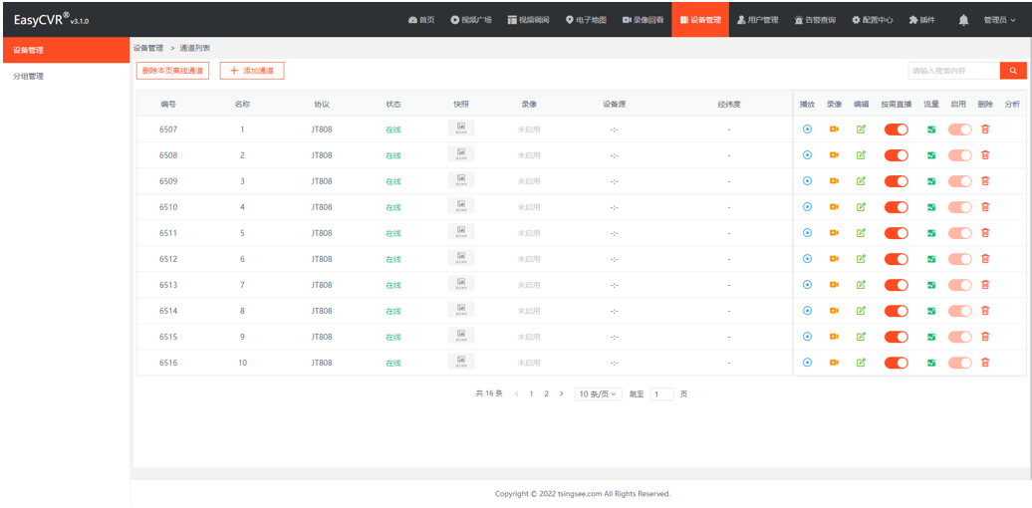
Task: Edit channel 6514
Action: coord(861,311)
